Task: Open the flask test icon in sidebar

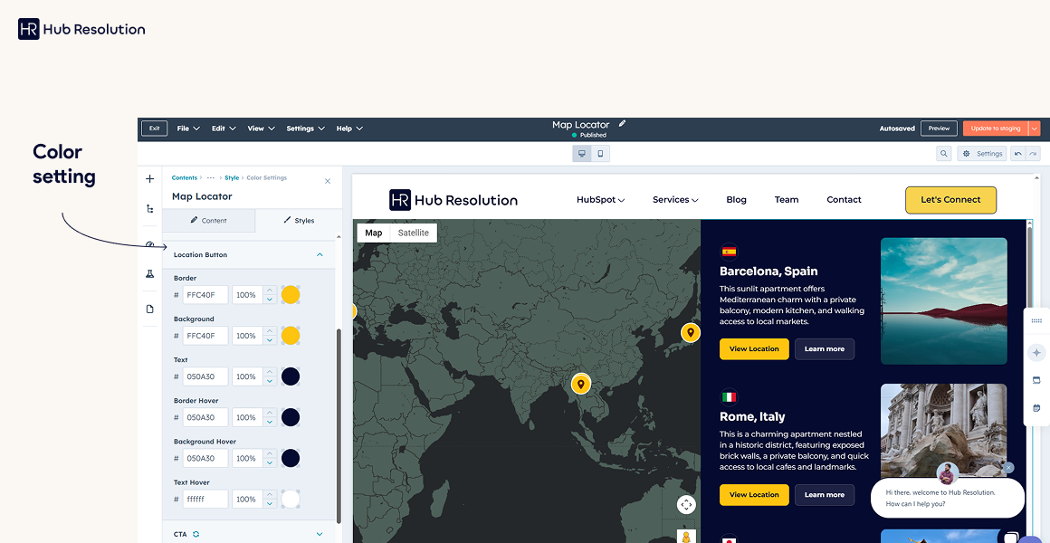Action: tap(150, 274)
